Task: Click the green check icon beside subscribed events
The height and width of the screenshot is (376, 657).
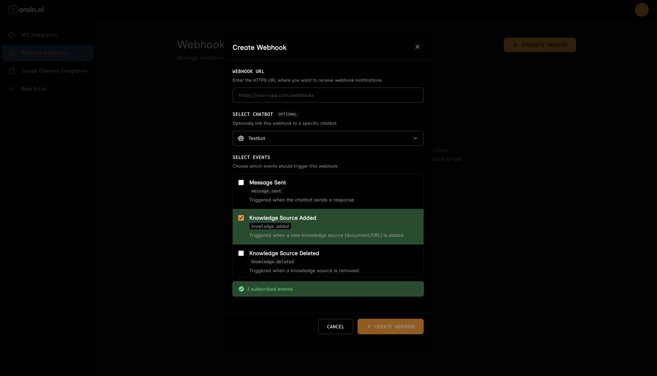Action: coord(241,289)
